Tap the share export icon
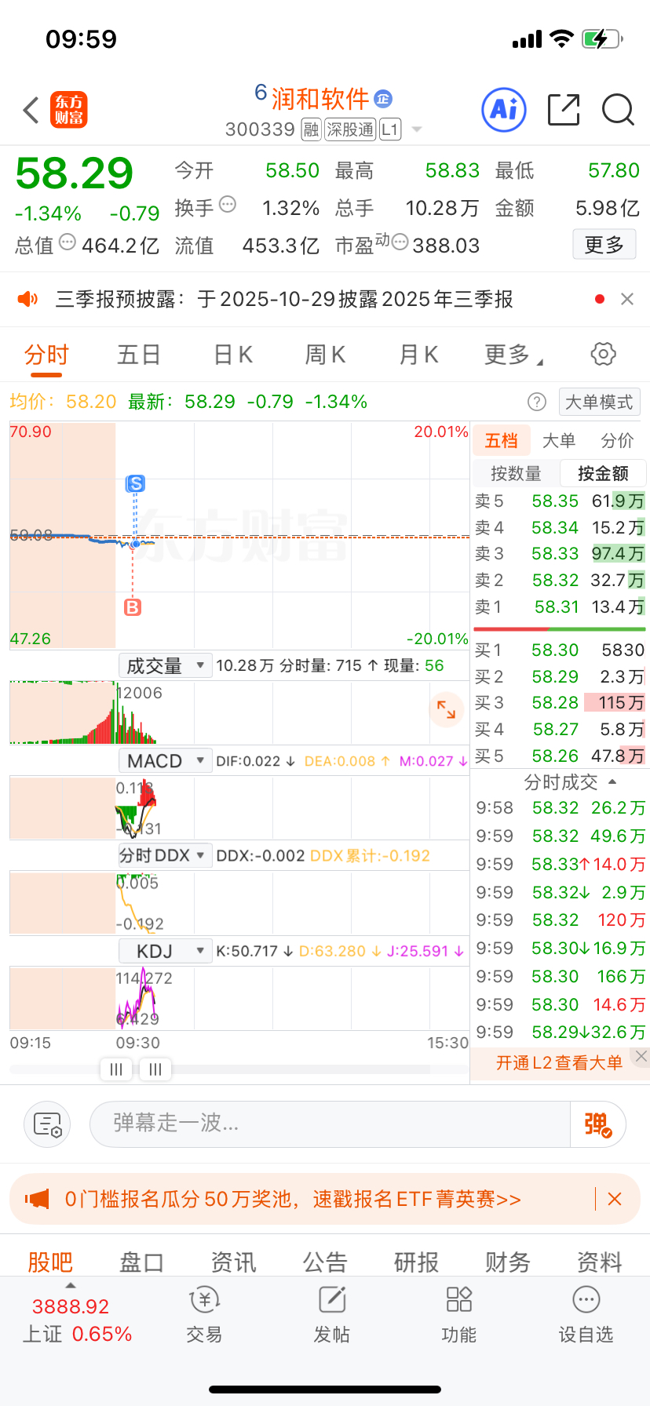650x1406 pixels. coord(564,110)
